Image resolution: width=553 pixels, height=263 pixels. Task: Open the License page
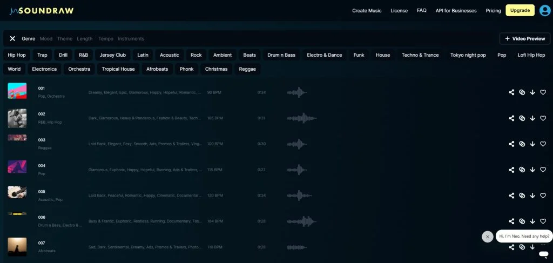pyautogui.click(x=399, y=11)
